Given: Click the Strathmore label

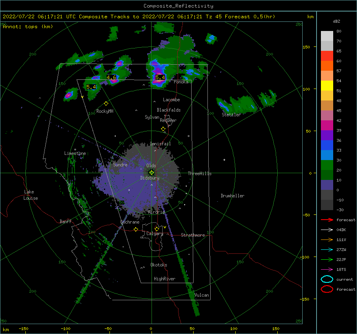Looking at the screenshot, I should (193, 235).
